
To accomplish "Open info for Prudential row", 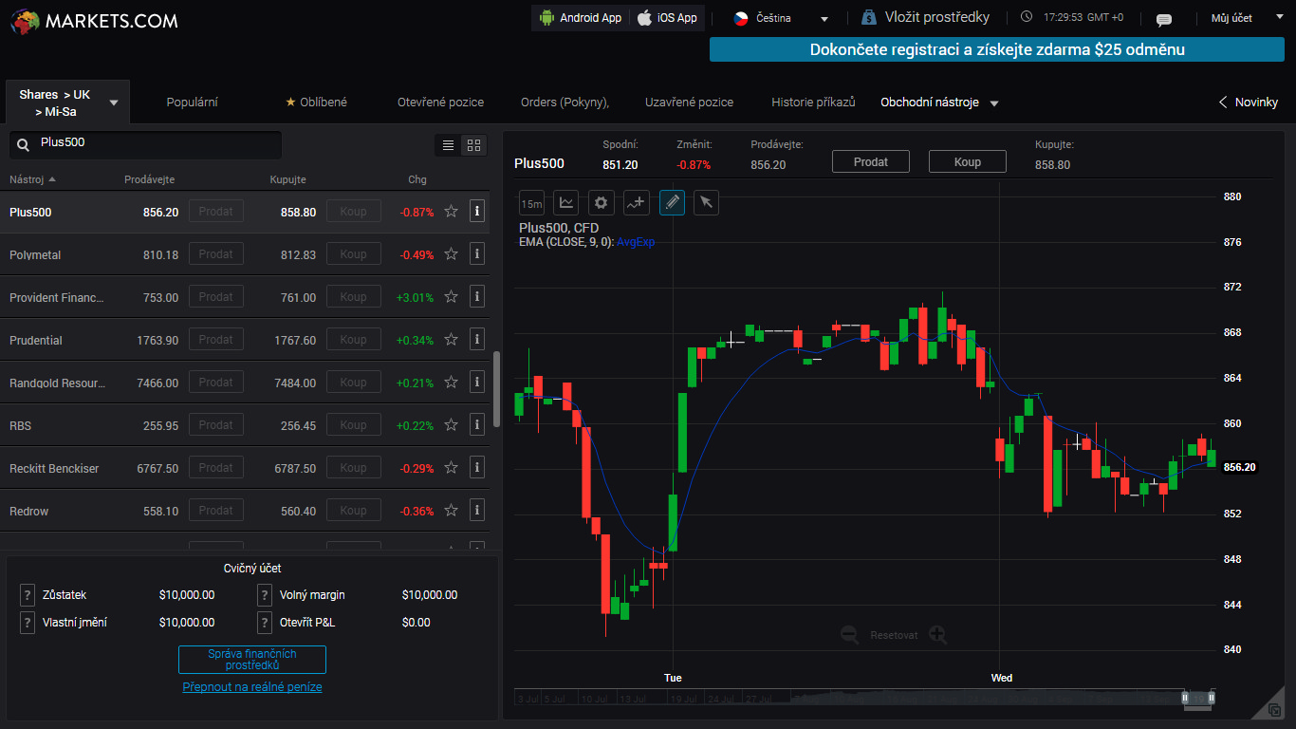I will pos(477,339).
